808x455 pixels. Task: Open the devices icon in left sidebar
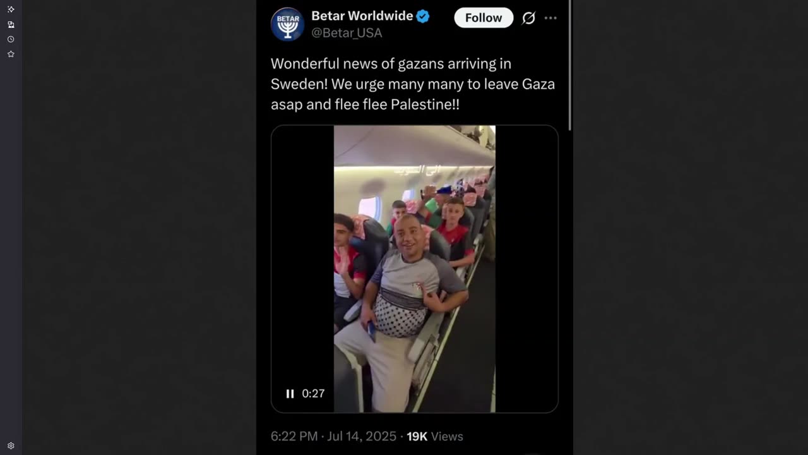[11, 25]
